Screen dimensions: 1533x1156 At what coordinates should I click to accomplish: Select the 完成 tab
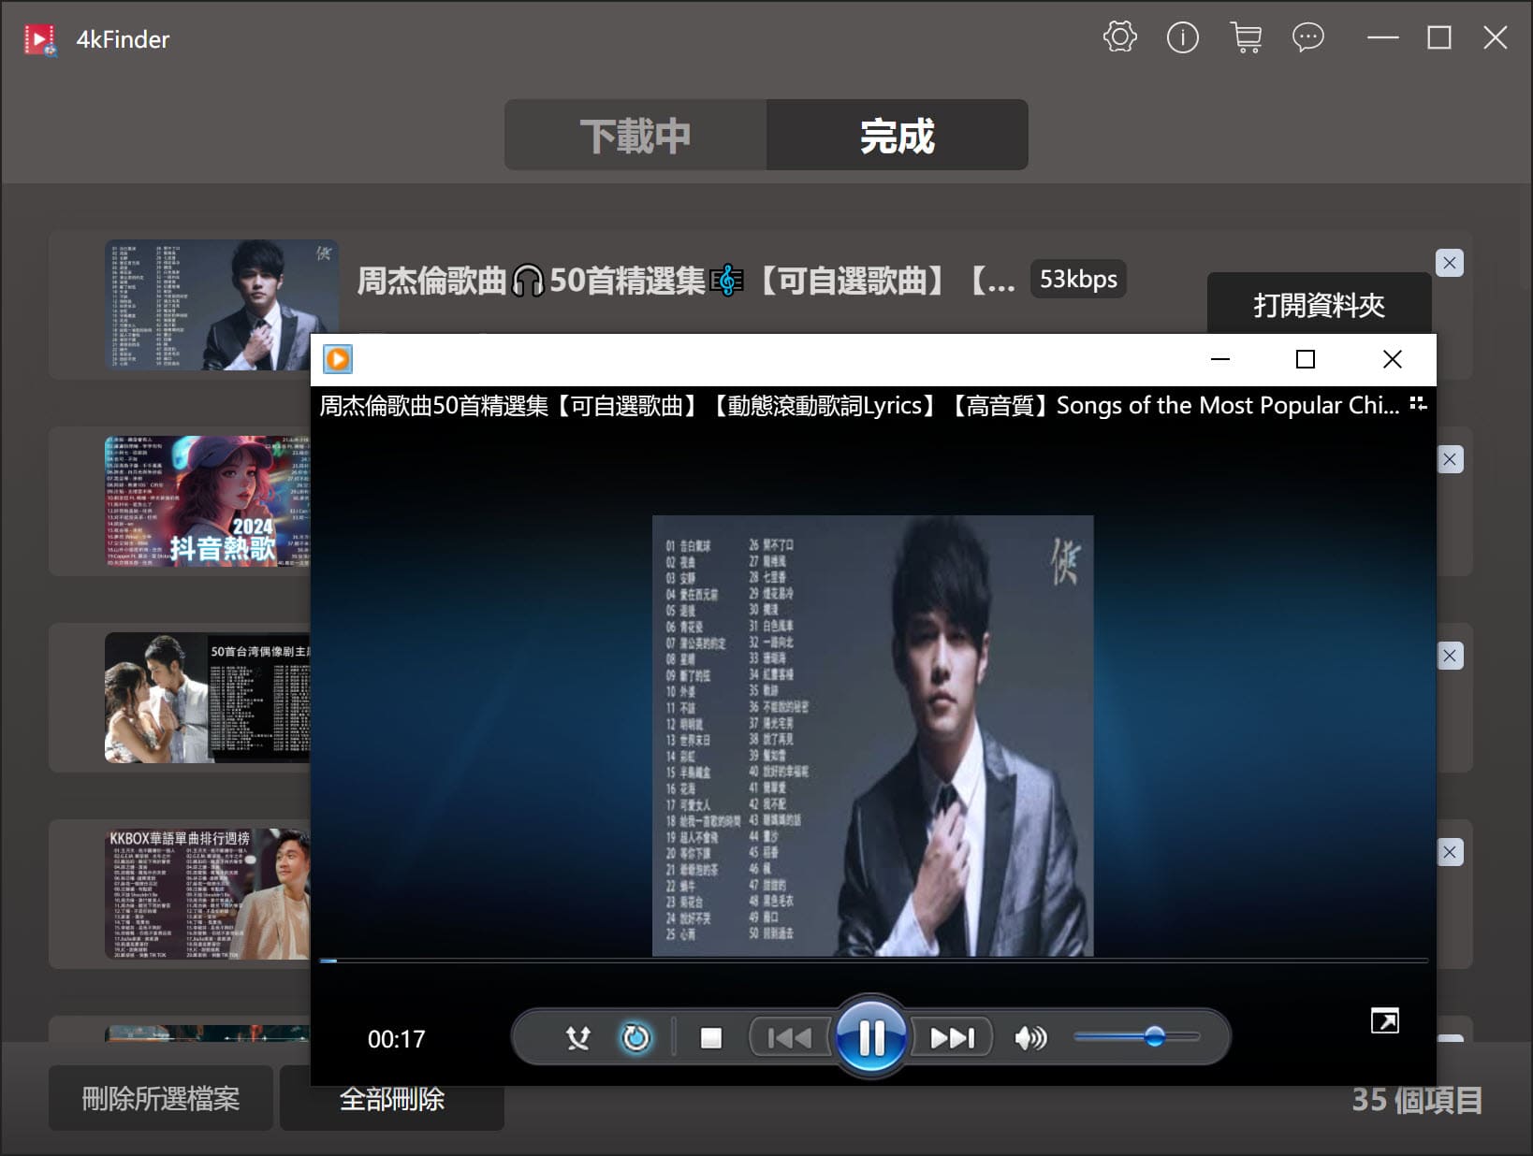[x=897, y=136]
